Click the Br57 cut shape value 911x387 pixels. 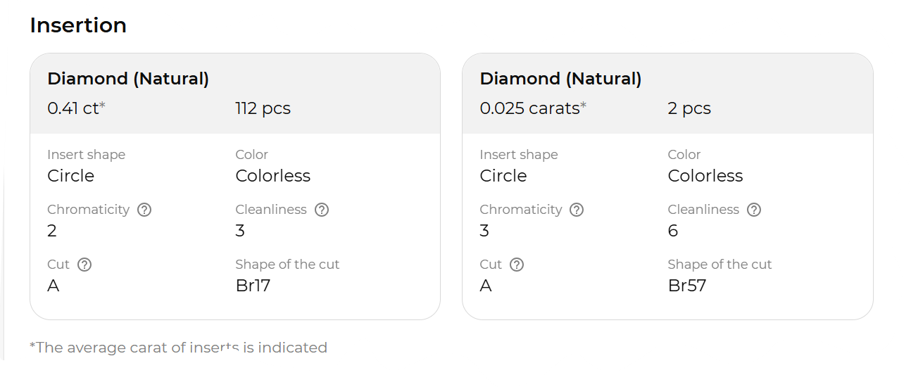(x=686, y=286)
